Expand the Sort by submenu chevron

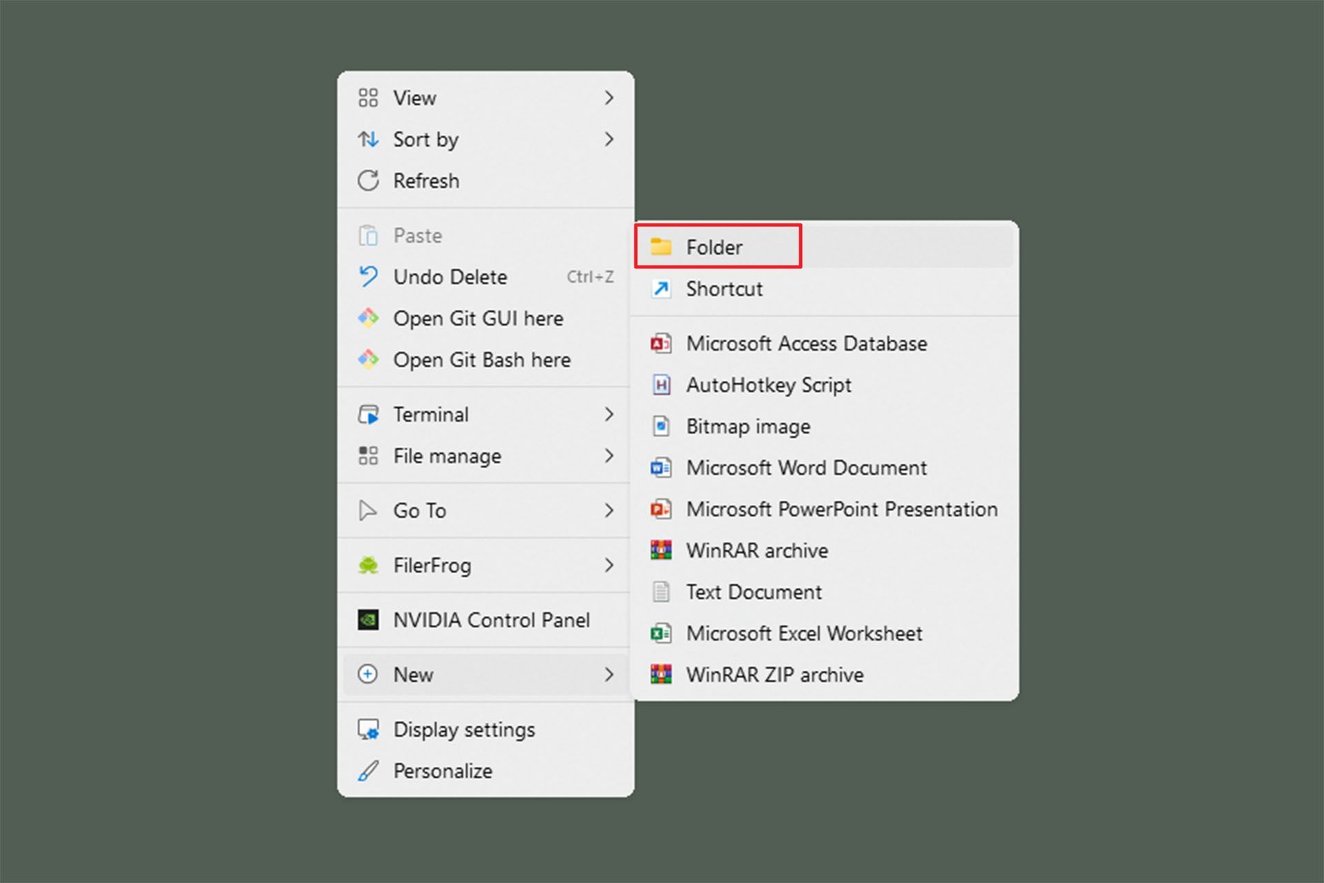608,139
